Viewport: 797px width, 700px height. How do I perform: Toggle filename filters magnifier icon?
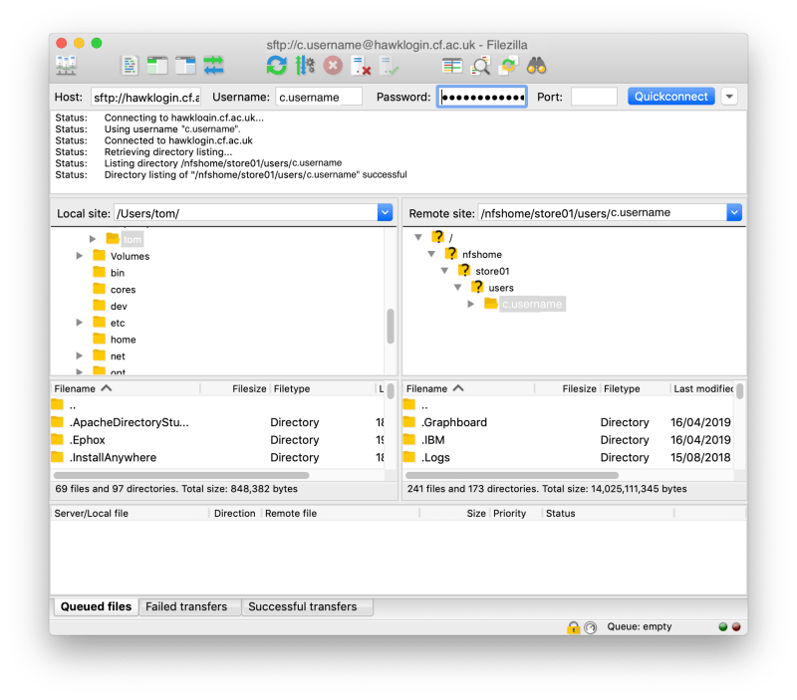[x=480, y=66]
